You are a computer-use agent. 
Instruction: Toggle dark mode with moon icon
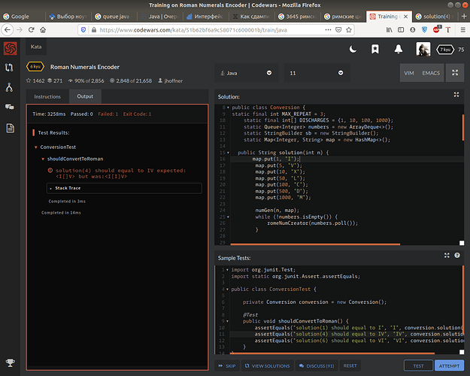[353, 49]
